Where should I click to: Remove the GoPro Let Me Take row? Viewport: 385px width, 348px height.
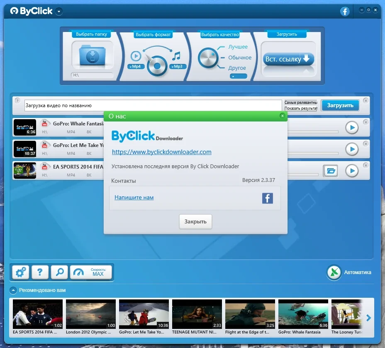(x=366, y=144)
